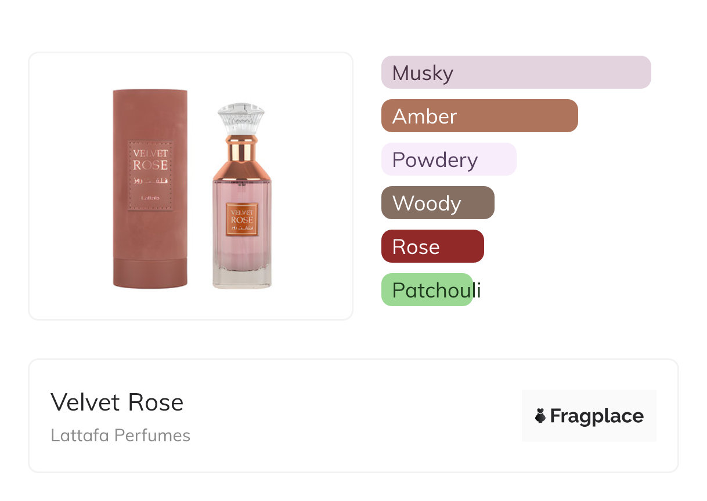Click the Fragplace logo text
This screenshot has height=501, width=707.
597,416
